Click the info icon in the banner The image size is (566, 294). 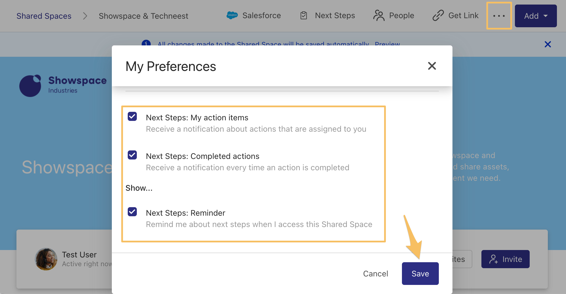[146, 43]
